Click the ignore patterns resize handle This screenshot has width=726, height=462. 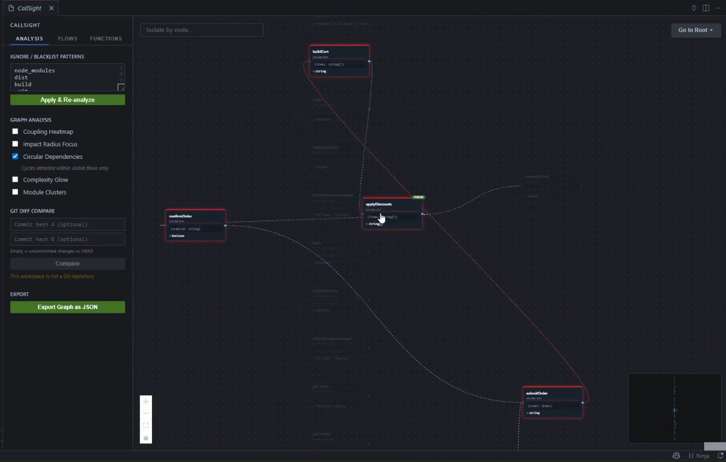pyautogui.click(x=121, y=87)
